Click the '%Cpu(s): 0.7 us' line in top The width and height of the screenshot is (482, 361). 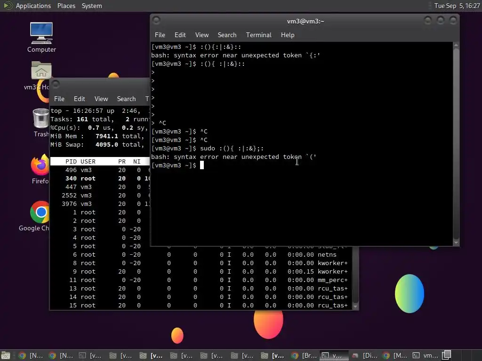(x=100, y=128)
